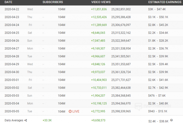Click the red LIVE clock icon
The height and width of the screenshot is (123, 183).
pos(70,111)
